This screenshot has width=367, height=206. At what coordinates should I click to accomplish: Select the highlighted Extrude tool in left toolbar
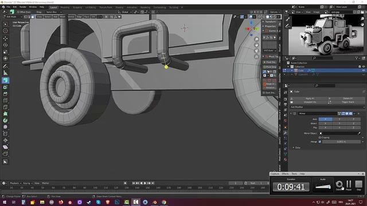[x=5, y=80]
